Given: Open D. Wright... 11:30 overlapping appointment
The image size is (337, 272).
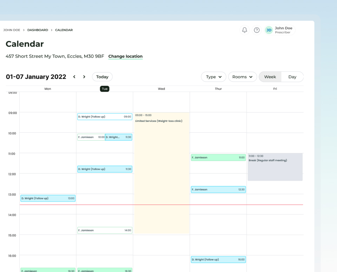Looking at the screenshot, I should tap(118, 137).
